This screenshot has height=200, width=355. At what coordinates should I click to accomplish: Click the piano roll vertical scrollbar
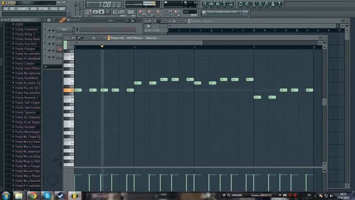pyautogui.click(x=324, y=102)
